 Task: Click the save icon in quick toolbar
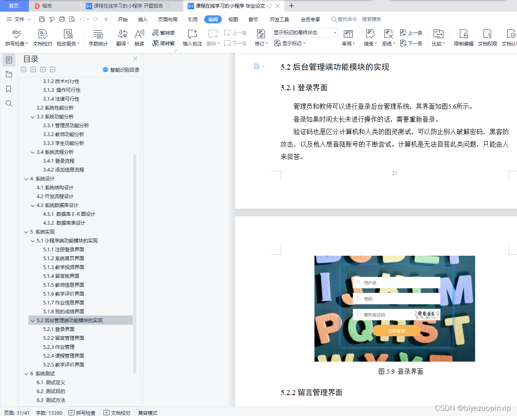click(42, 19)
